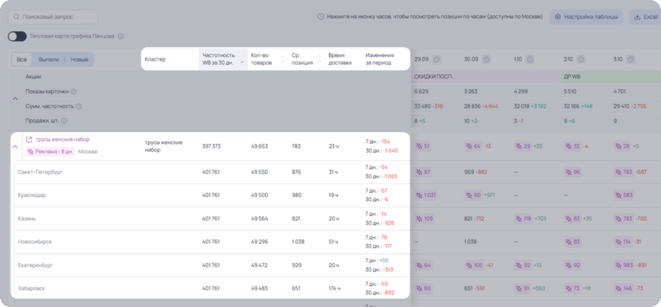Open hourly positions clock for 29.09

[437, 59]
